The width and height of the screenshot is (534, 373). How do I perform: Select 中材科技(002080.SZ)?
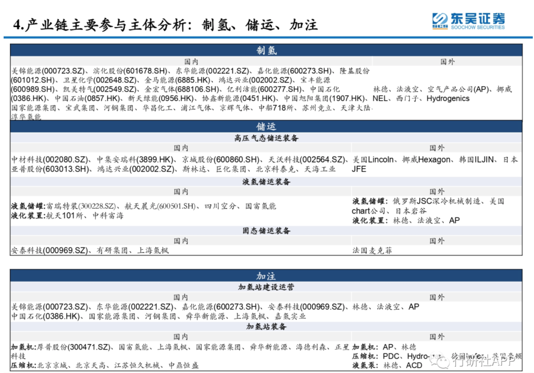point(49,160)
